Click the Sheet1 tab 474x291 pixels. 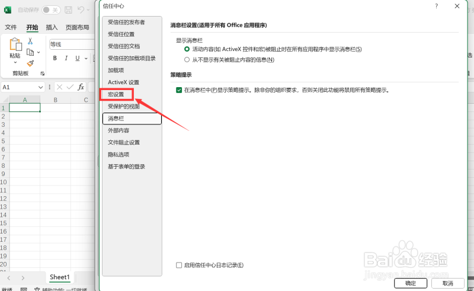click(x=60, y=277)
